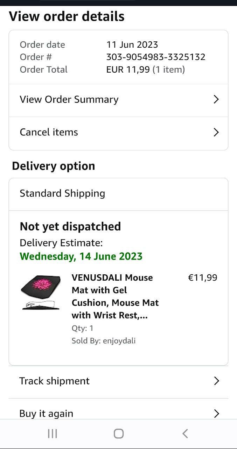237x449 pixels.
Task: Tap Track shipment label
Action: pyautogui.click(x=55, y=381)
